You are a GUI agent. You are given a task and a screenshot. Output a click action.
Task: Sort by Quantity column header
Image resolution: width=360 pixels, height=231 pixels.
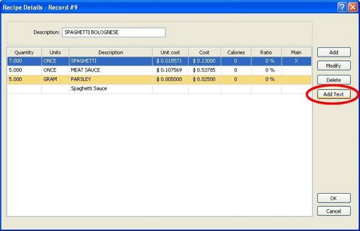coord(24,52)
